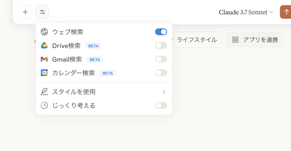
Task: Click the grid icon in アプリを連携
Action: [235, 40]
